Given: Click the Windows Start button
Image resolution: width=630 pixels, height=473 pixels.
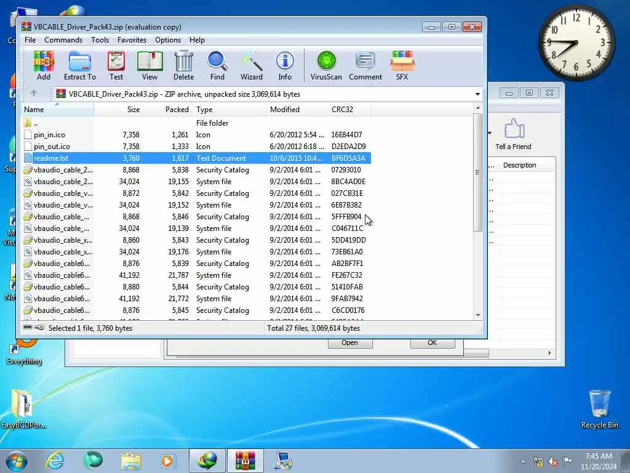Looking at the screenshot, I should coord(17,461).
